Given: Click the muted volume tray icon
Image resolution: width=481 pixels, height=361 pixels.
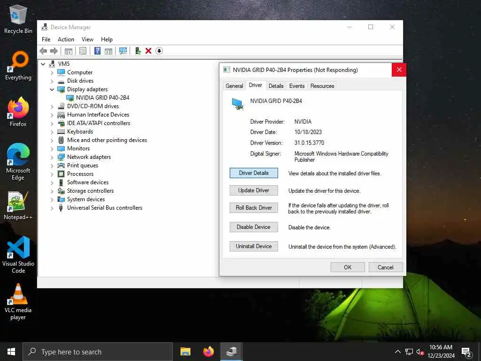Looking at the screenshot, I should click(x=420, y=352).
